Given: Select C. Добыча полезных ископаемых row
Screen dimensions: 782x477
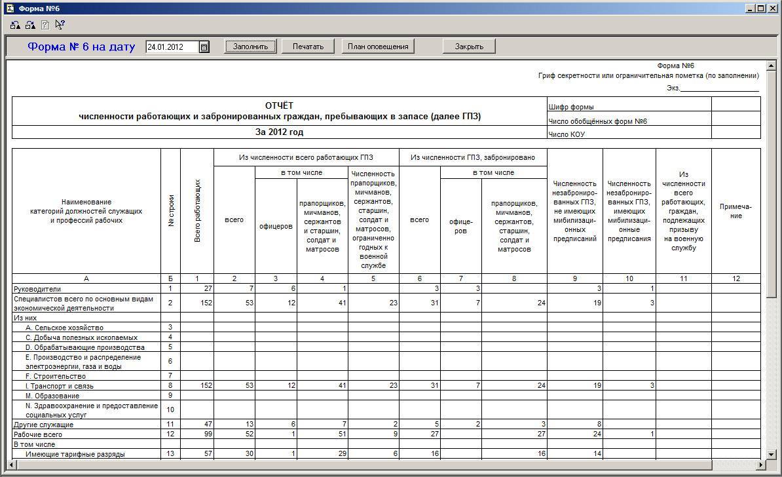Looking at the screenshot, I should [81, 338].
